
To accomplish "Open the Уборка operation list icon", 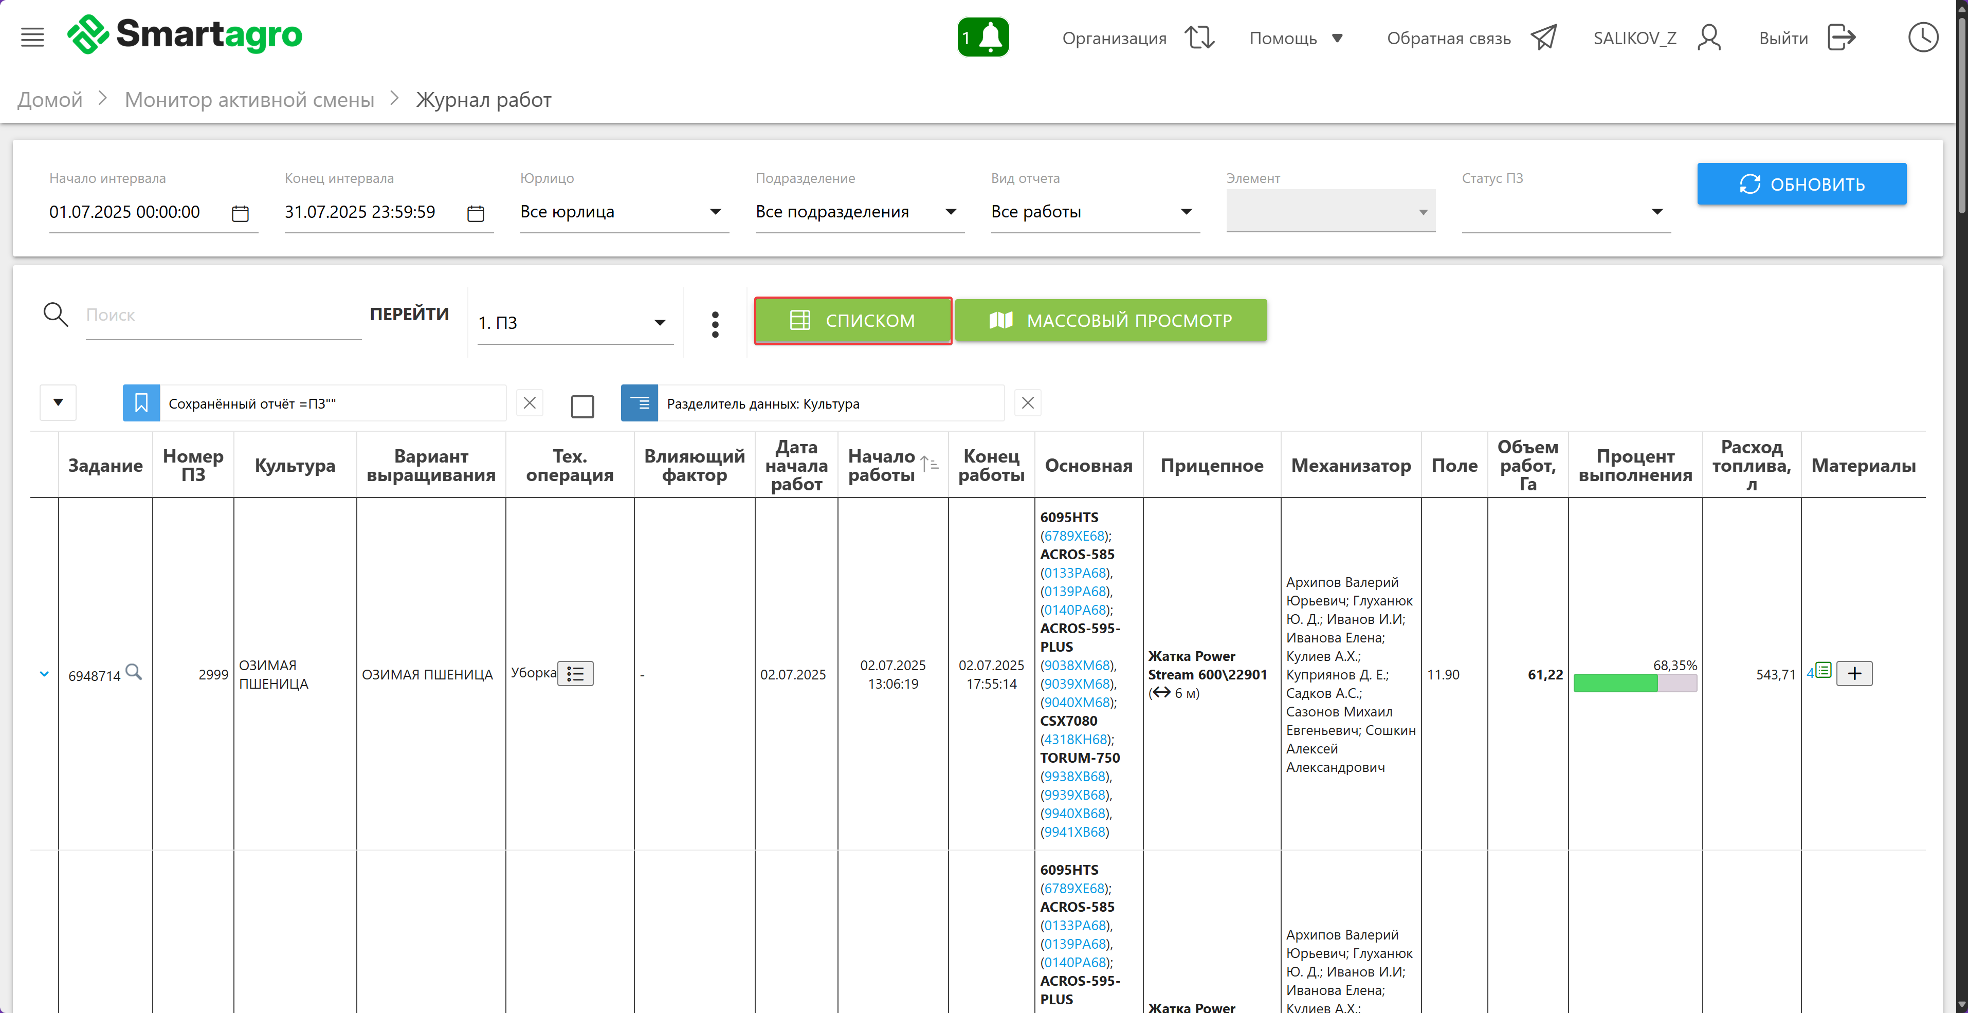I will [575, 674].
